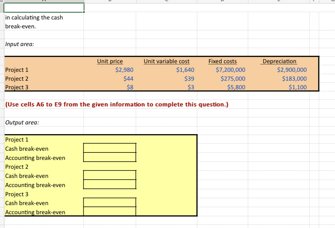Click the Accounting break-even box for Project 2
The height and width of the screenshot is (228, 335).
coord(110,184)
